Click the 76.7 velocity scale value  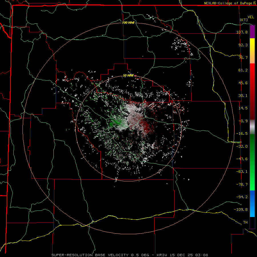point(243,57)
